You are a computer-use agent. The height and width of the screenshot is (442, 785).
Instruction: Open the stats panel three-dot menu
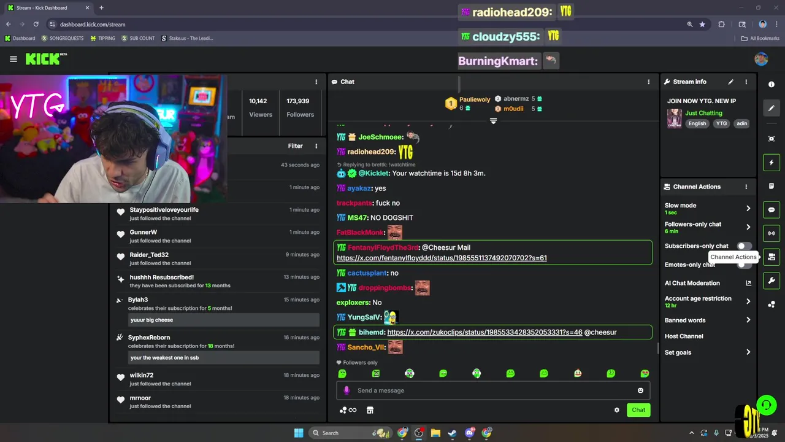[316, 82]
